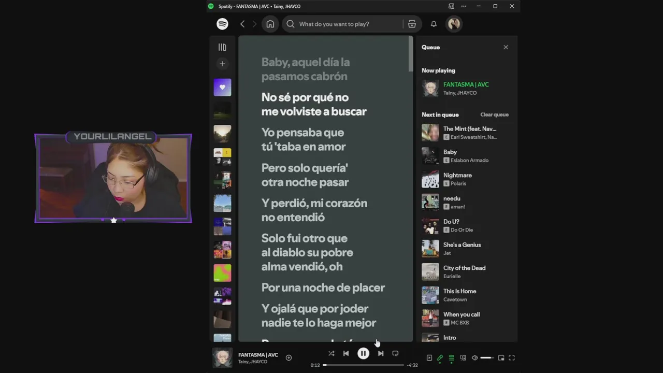Click the magnifier search icon
The width and height of the screenshot is (663, 373).
(291, 24)
